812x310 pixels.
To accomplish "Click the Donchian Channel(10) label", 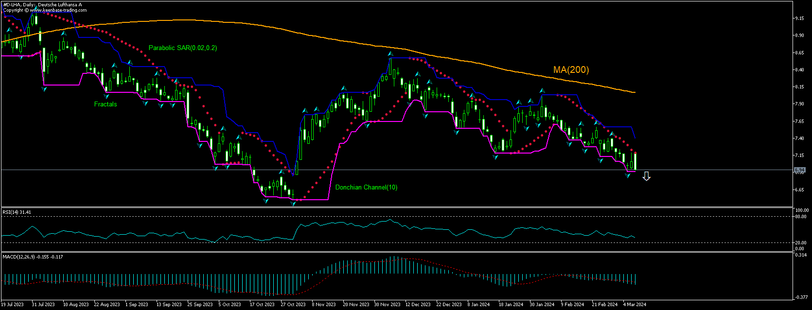I will (366, 187).
